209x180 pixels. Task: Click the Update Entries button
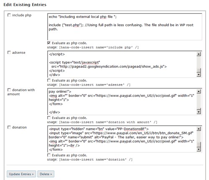[x=21, y=174]
